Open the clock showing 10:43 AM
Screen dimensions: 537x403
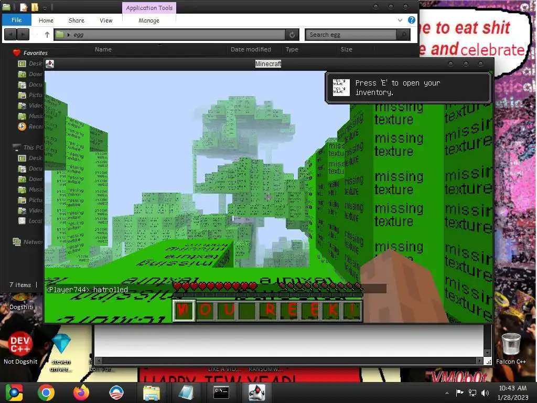tap(513, 393)
